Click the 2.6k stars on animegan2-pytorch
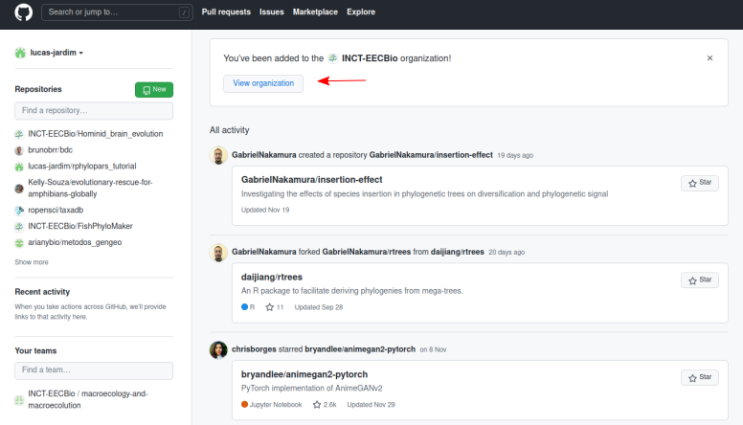Viewport: 743px width, 425px height. (326, 405)
